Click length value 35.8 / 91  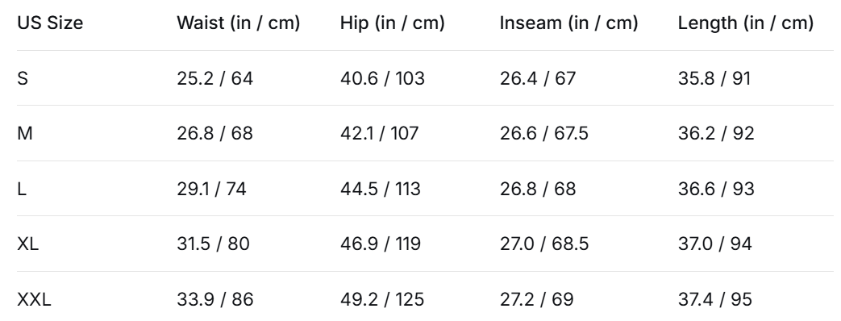tap(714, 78)
